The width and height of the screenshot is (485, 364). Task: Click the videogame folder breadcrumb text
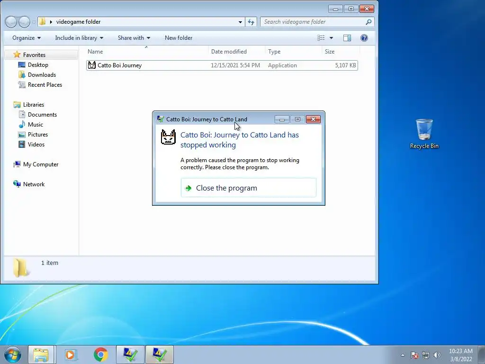pos(78,22)
